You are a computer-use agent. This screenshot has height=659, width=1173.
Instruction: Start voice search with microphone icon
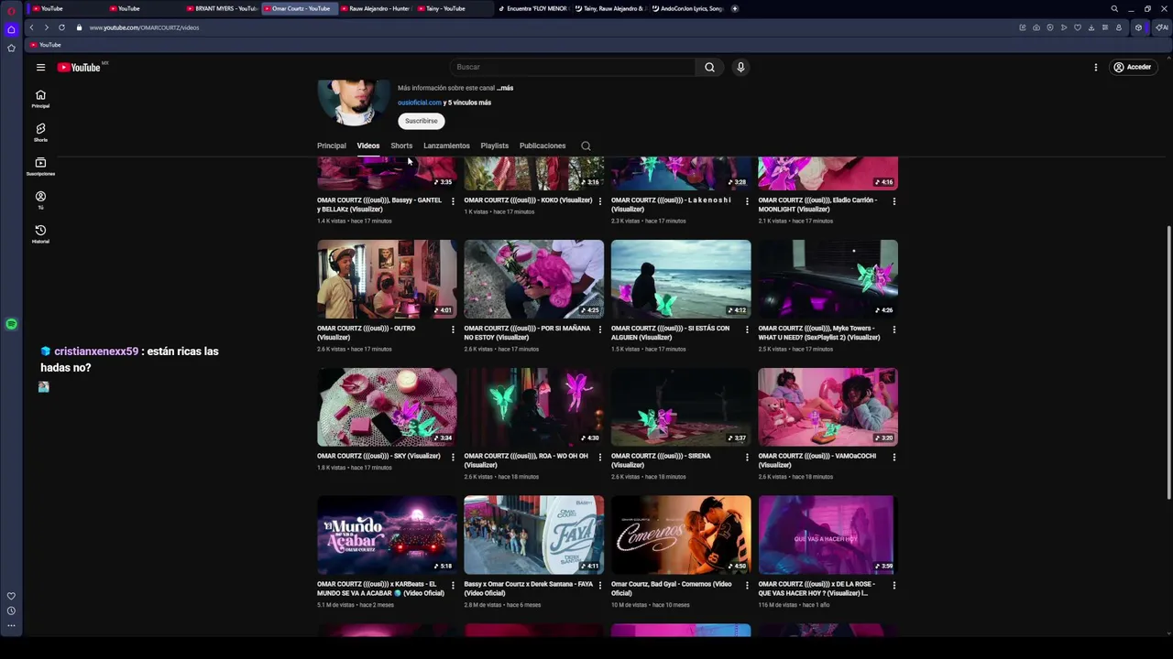pyautogui.click(x=740, y=67)
